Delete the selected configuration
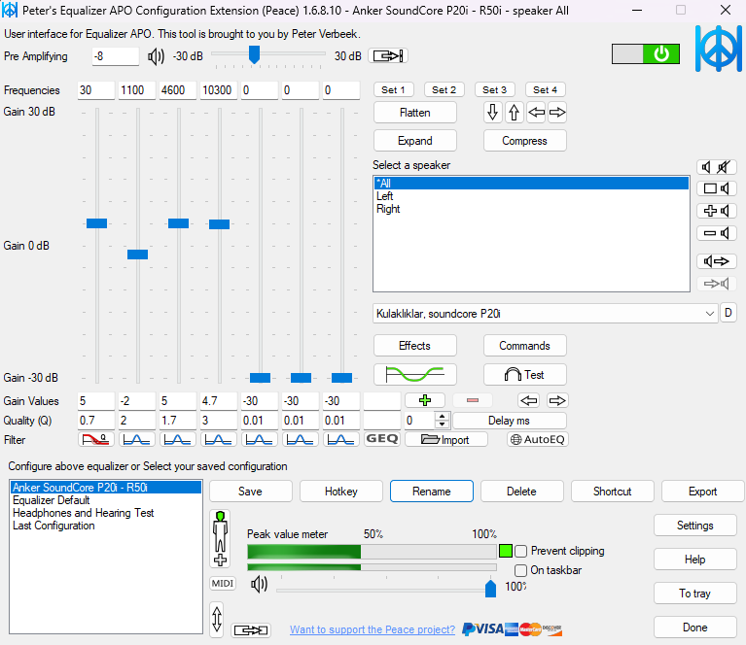The height and width of the screenshot is (645, 746). pos(522,491)
